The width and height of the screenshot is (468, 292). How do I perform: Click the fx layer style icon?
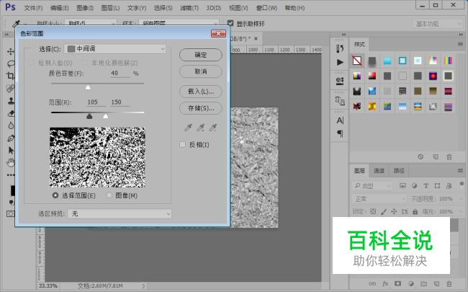coord(385,283)
